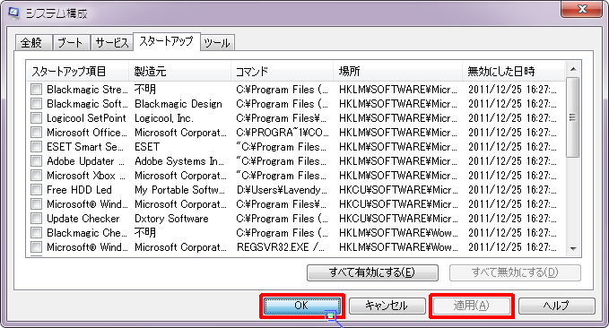
Task: Click the scrollbar up arrow
Action: (x=573, y=70)
